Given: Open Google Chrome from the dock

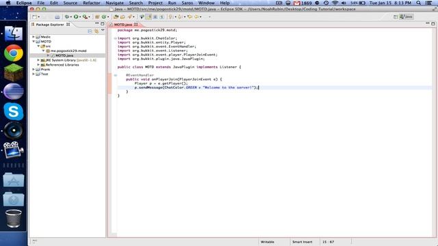Looking at the screenshot, I should pyautogui.click(x=14, y=53).
